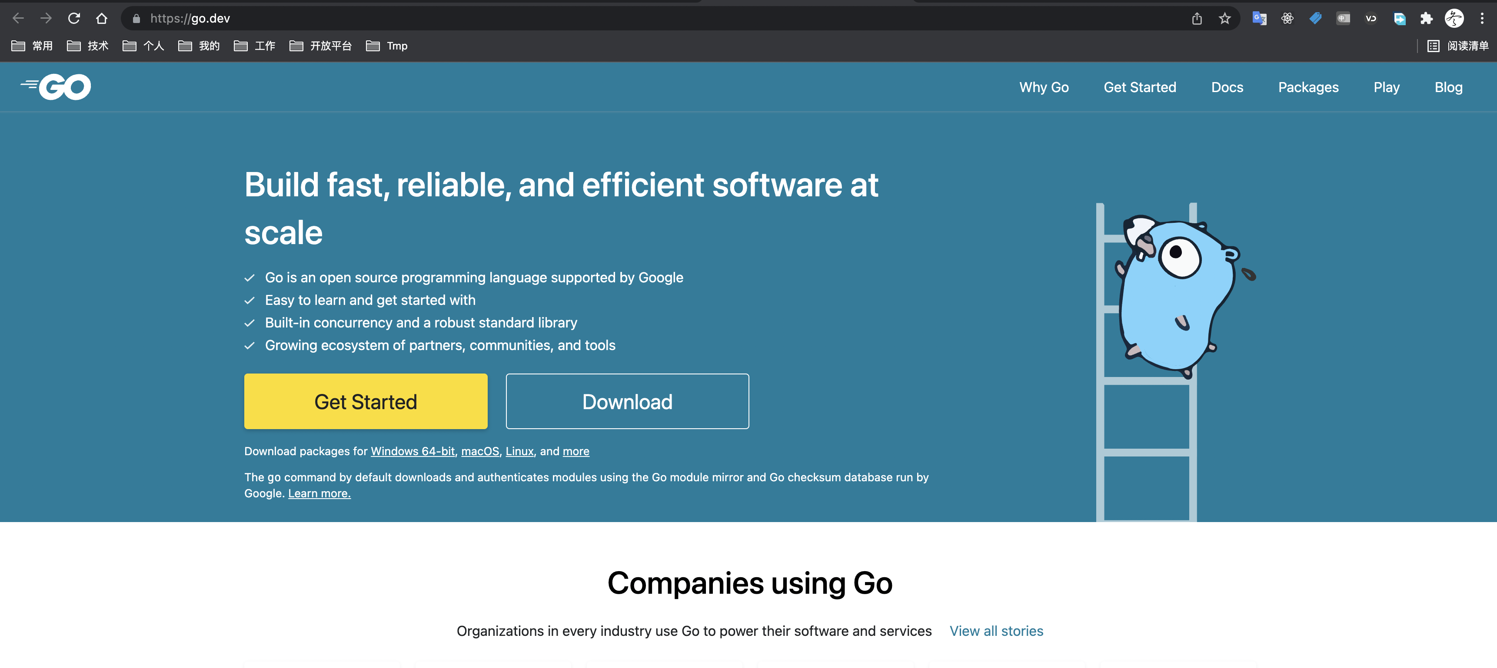Click the Go logo in header
1497x668 pixels.
click(x=56, y=87)
